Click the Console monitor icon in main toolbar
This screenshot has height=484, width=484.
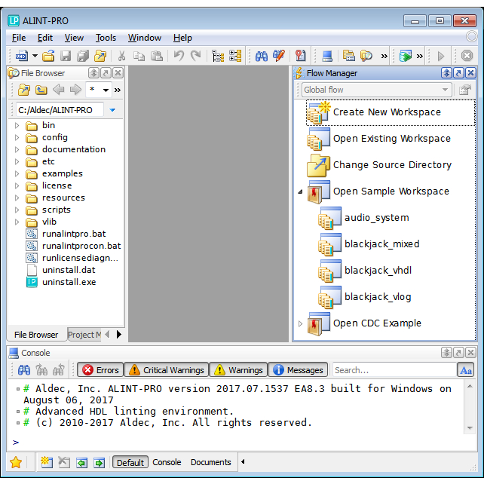(327, 56)
